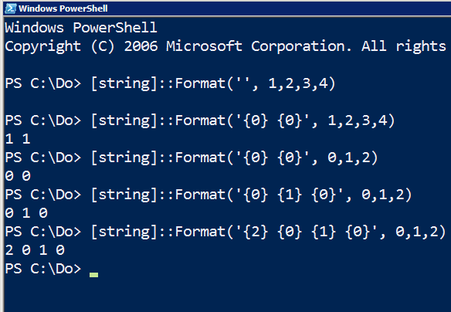
Task: Click the final empty PS C:\Do> prompt
Action: click(x=43, y=269)
